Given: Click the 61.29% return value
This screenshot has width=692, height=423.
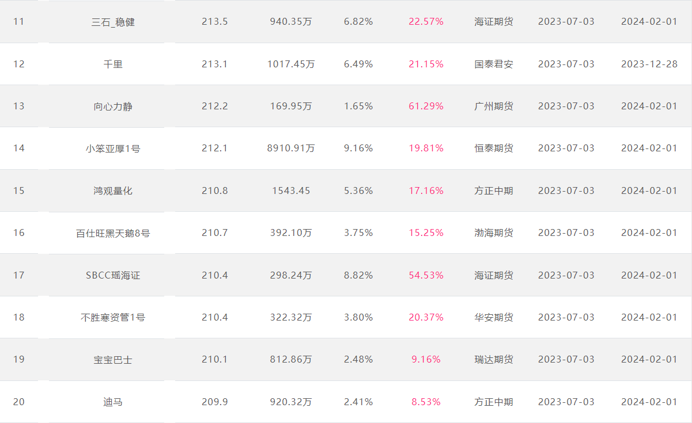Looking at the screenshot, I should coord(426,106).
